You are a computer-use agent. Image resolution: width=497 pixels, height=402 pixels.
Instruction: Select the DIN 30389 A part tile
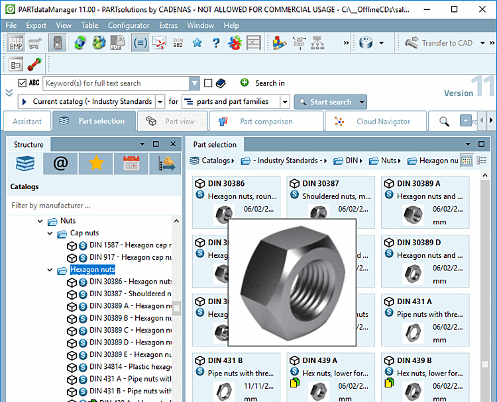[x=425, y=202]
